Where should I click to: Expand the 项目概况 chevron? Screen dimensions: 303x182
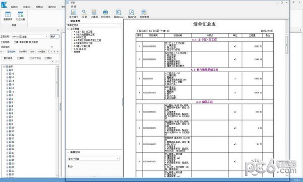tap(52, 47)
